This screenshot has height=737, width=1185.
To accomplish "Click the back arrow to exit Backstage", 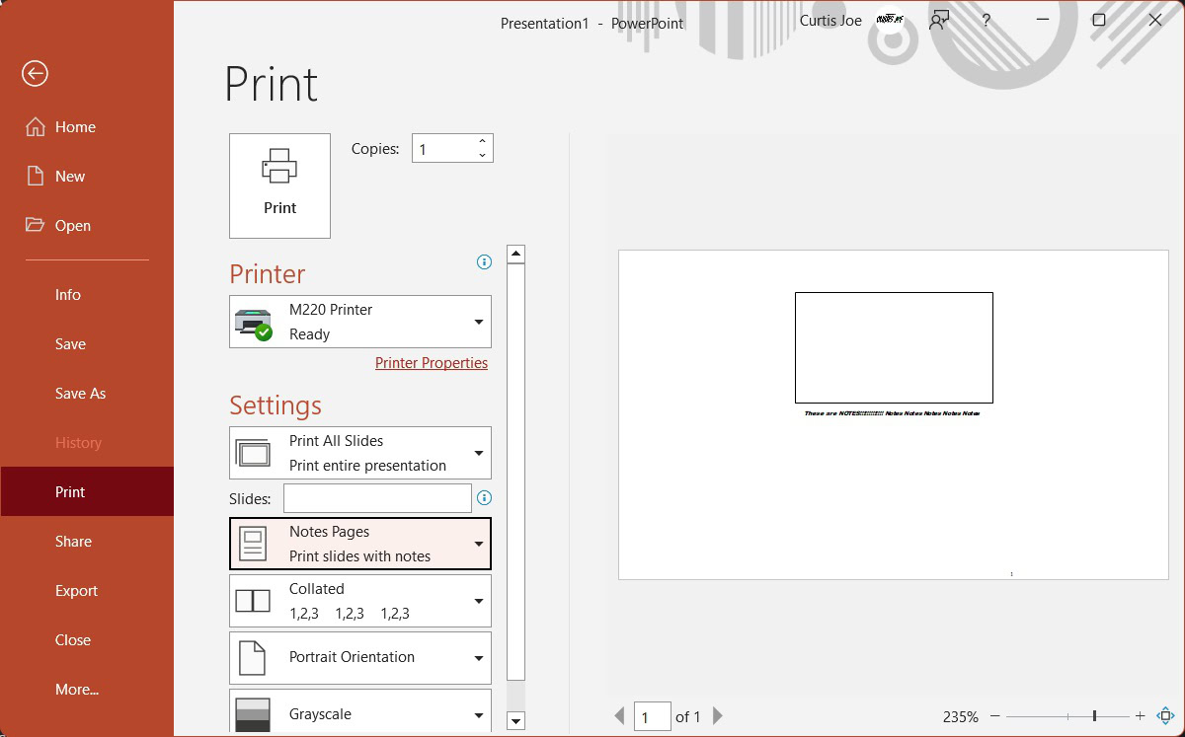I will pyautogui.click(x=36, y=74).
